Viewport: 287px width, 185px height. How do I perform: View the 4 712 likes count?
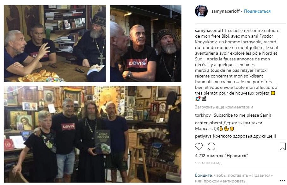[x=222, y=156]
